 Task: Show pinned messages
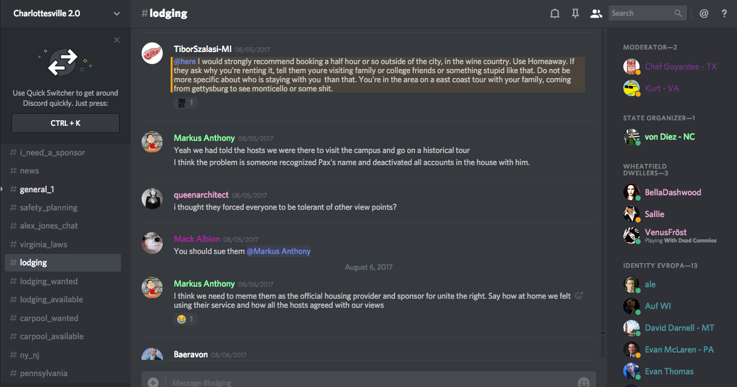click(x=575, y=13)
